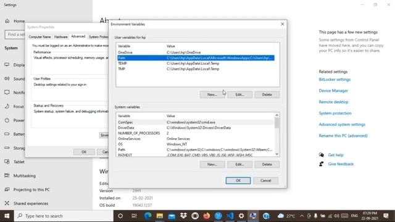Click OK in System Properties window
Viewport: 395px width, 222px height.
pos(84,152)
